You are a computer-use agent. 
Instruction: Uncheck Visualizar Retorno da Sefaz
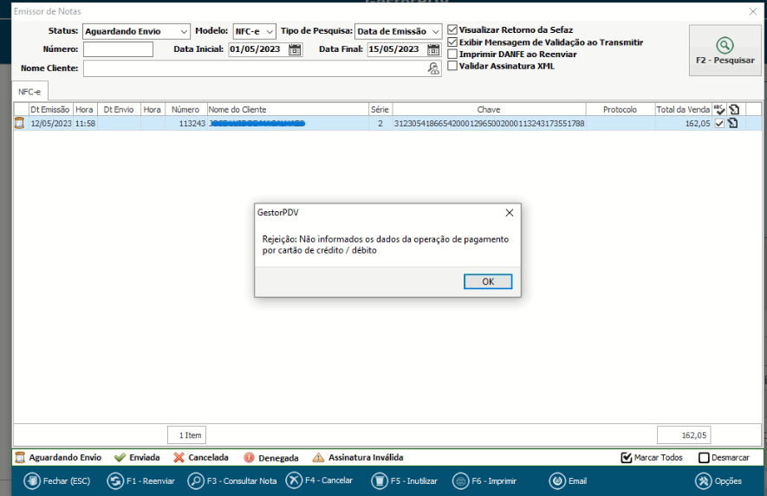pos(452,30)
